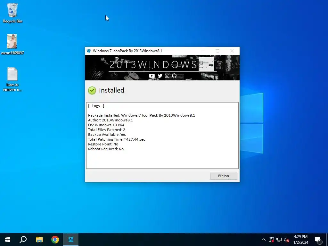This screenshot has height=246, width=328.
Task: Open File Explorer from the taskbar
Action: (39, 240)
